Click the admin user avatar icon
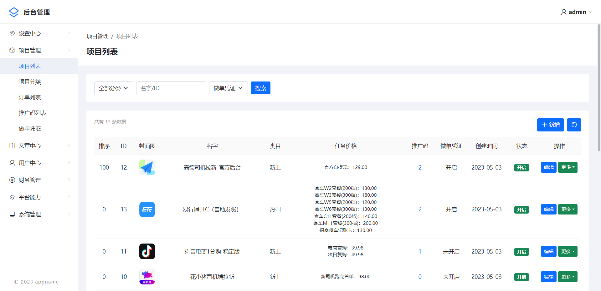Screen dimensions: 601x291 (x=563, y=12)
